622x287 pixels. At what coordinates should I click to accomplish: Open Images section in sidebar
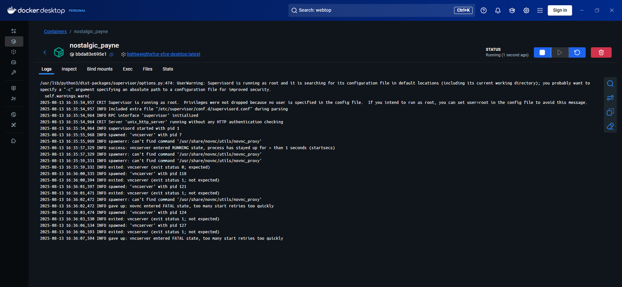[14, 52]
